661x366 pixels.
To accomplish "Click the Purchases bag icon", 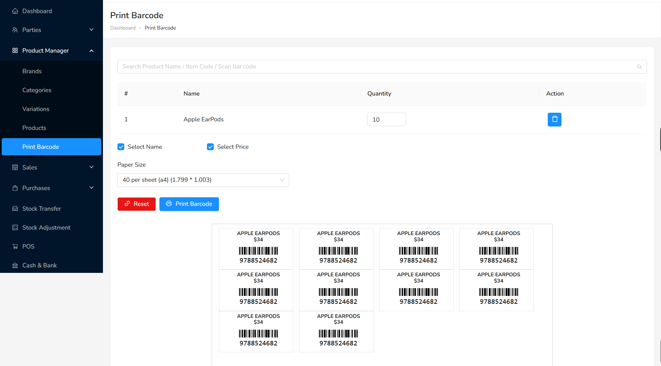I will pos(15,188).
